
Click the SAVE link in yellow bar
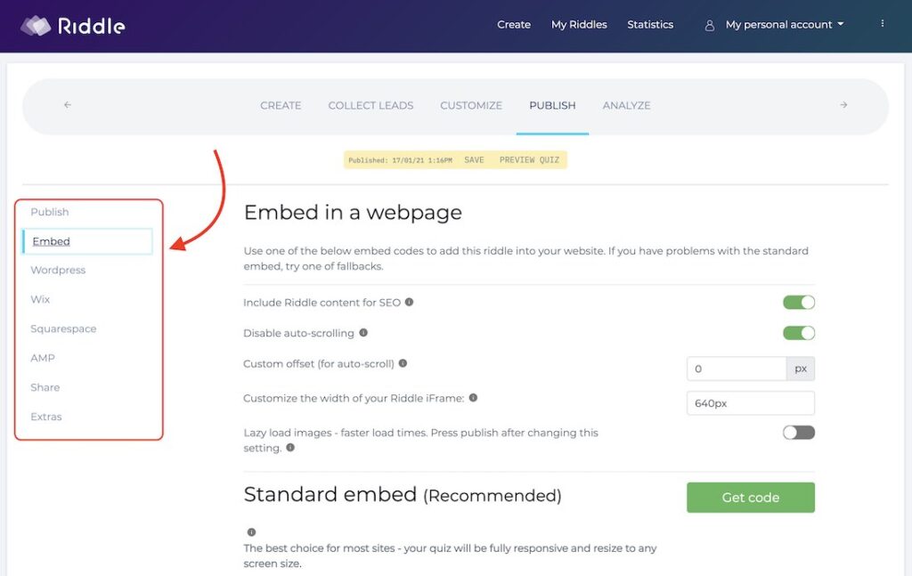tap(474, 160)
